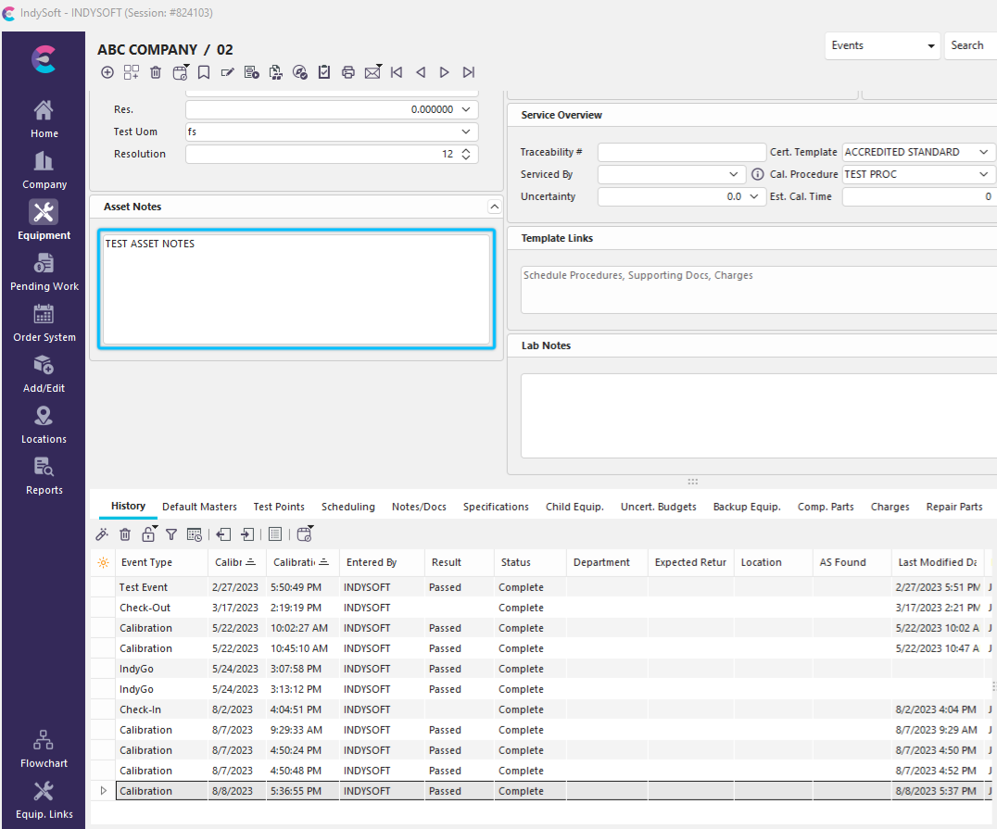The height and width of the screenshot is (829, 997).
Task: Click the funnel filter icon in history toolbar
Action: click(x=171, y=534)
